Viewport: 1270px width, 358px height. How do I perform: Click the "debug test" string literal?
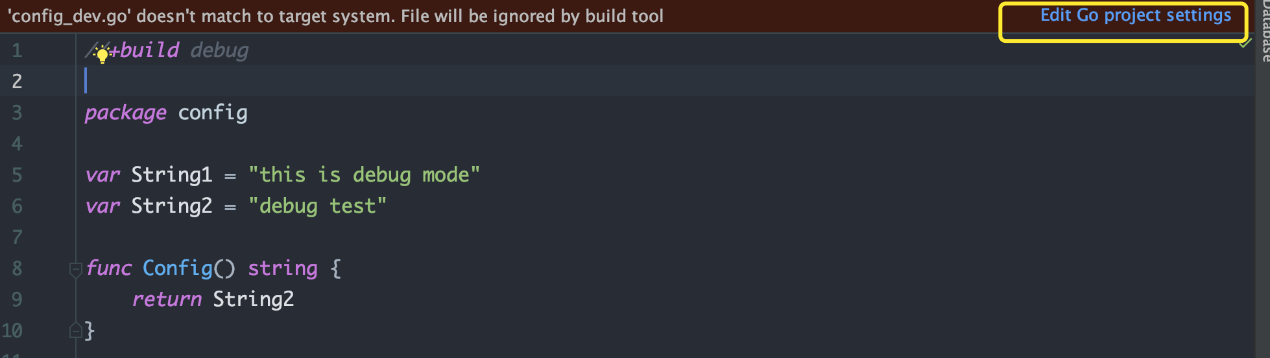point(317,206)
